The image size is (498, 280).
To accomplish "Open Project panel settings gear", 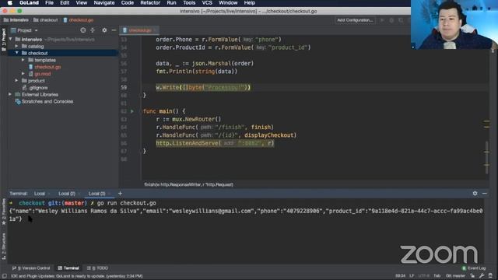I will (x=104, y=30).
